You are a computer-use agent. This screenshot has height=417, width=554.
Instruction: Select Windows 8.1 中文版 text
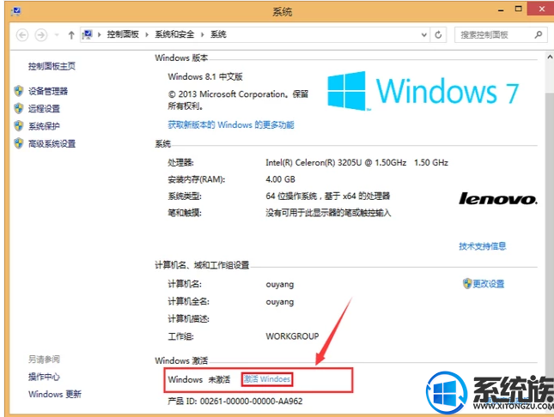205,76
